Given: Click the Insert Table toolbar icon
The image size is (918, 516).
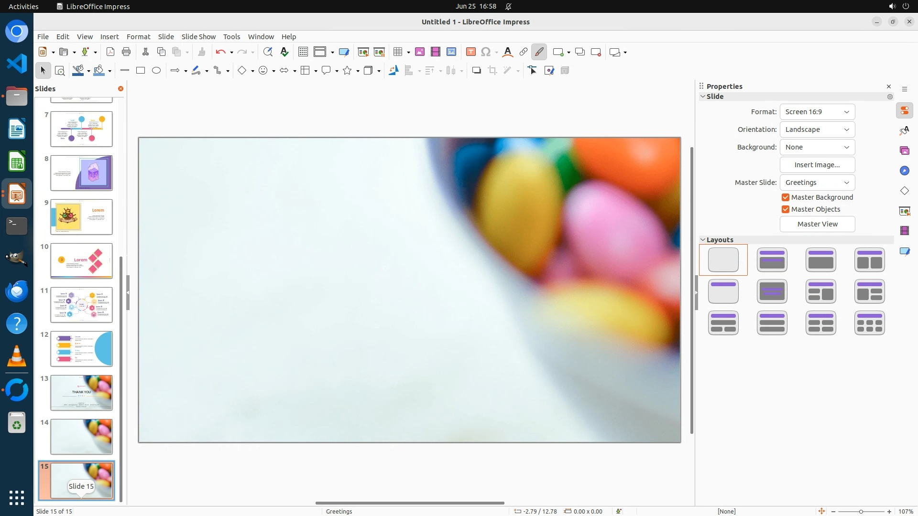Looking at the screenshot, I should [398, 52].
